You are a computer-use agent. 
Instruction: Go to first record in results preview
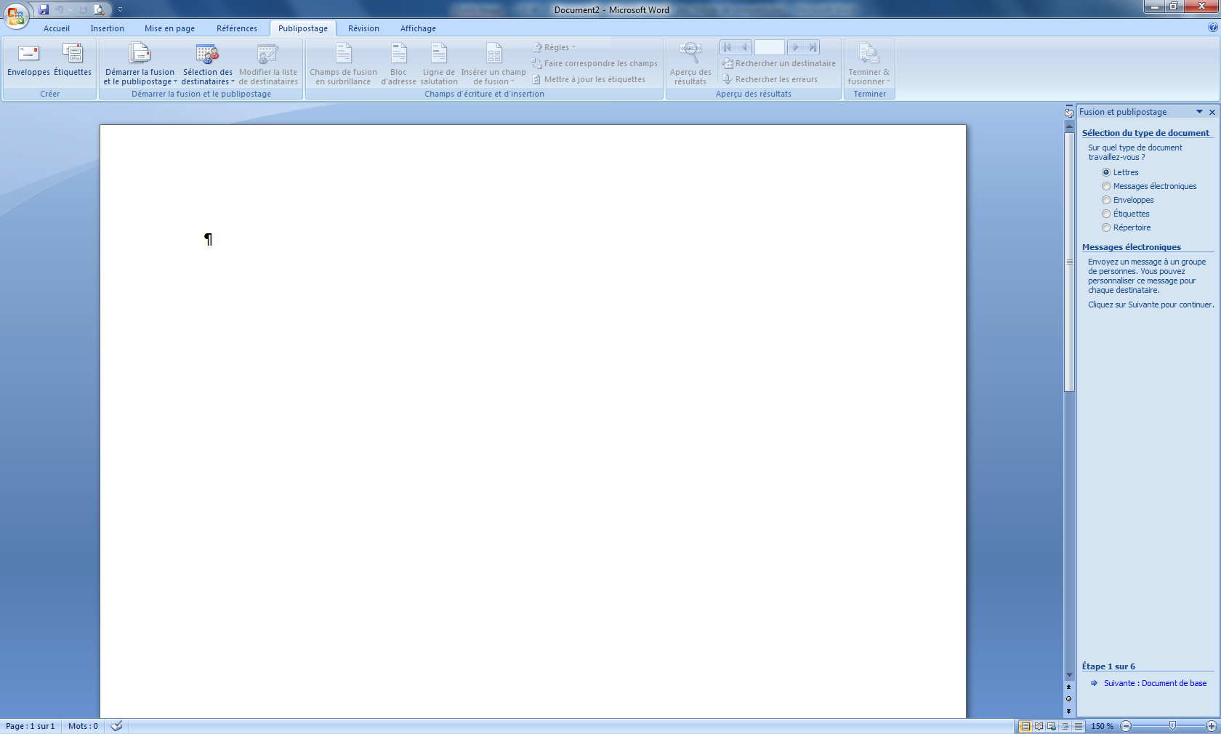tap(728, 47)
